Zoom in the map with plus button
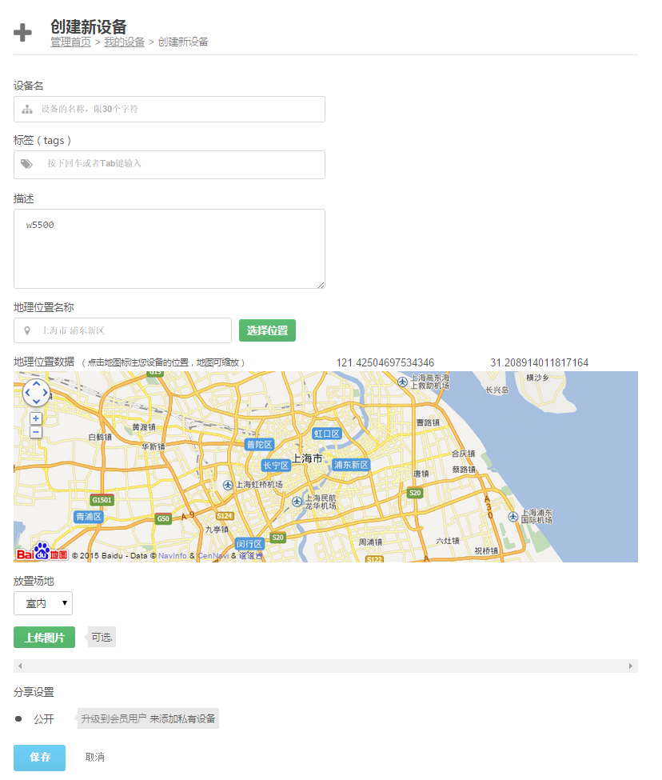Viewport: 662px width, 780px height. click(x=36, y=418)
